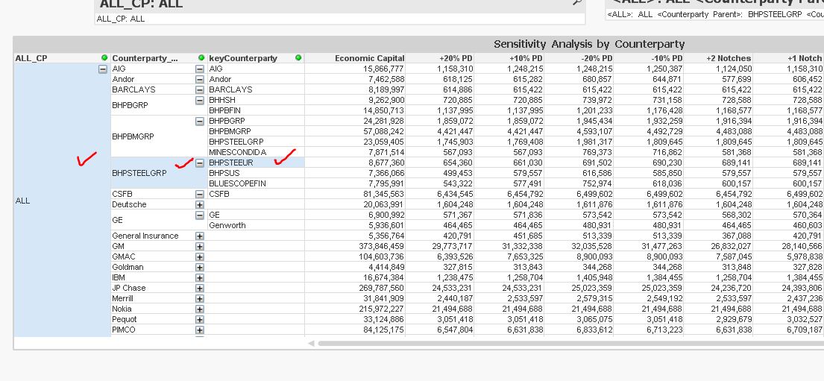Image resolution: width=824 pixels, height=381 pixels.
Task: Select the MINESCONDIDA keyCounterparty cell
Action: pos(256,152)
